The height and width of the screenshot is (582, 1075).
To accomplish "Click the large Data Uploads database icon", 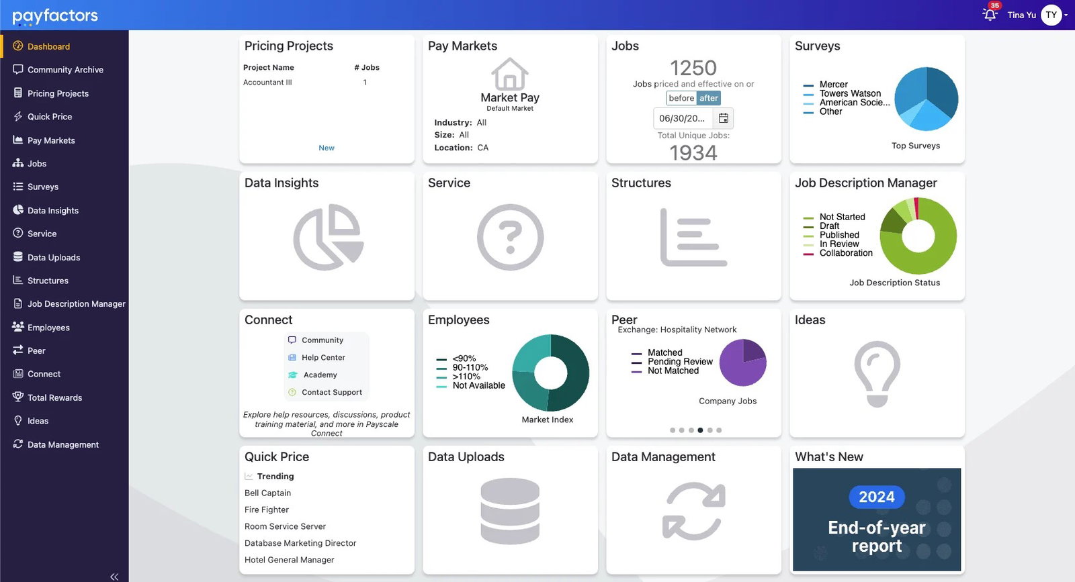I will pyautogui.click(x=510, y=511).
